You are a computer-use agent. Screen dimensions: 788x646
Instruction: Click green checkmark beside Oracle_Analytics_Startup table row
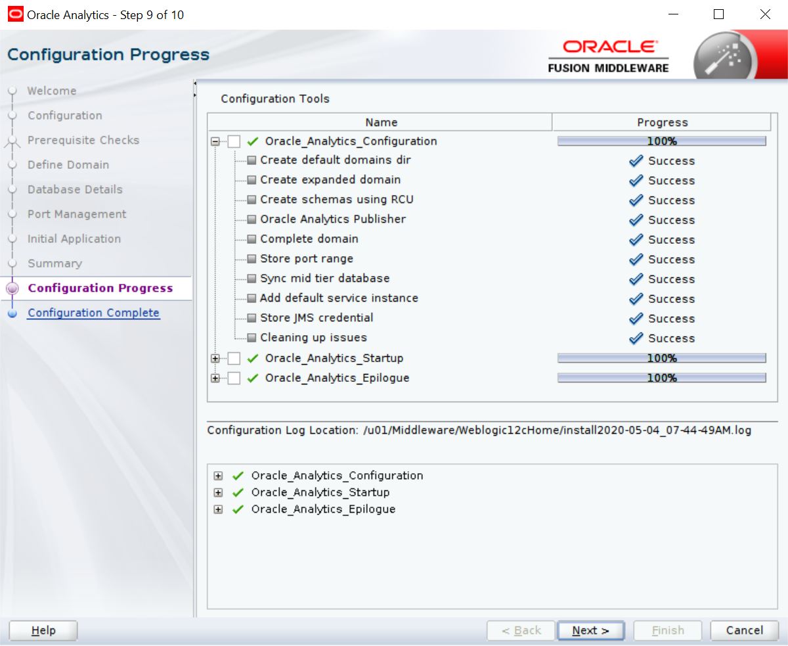253,358
